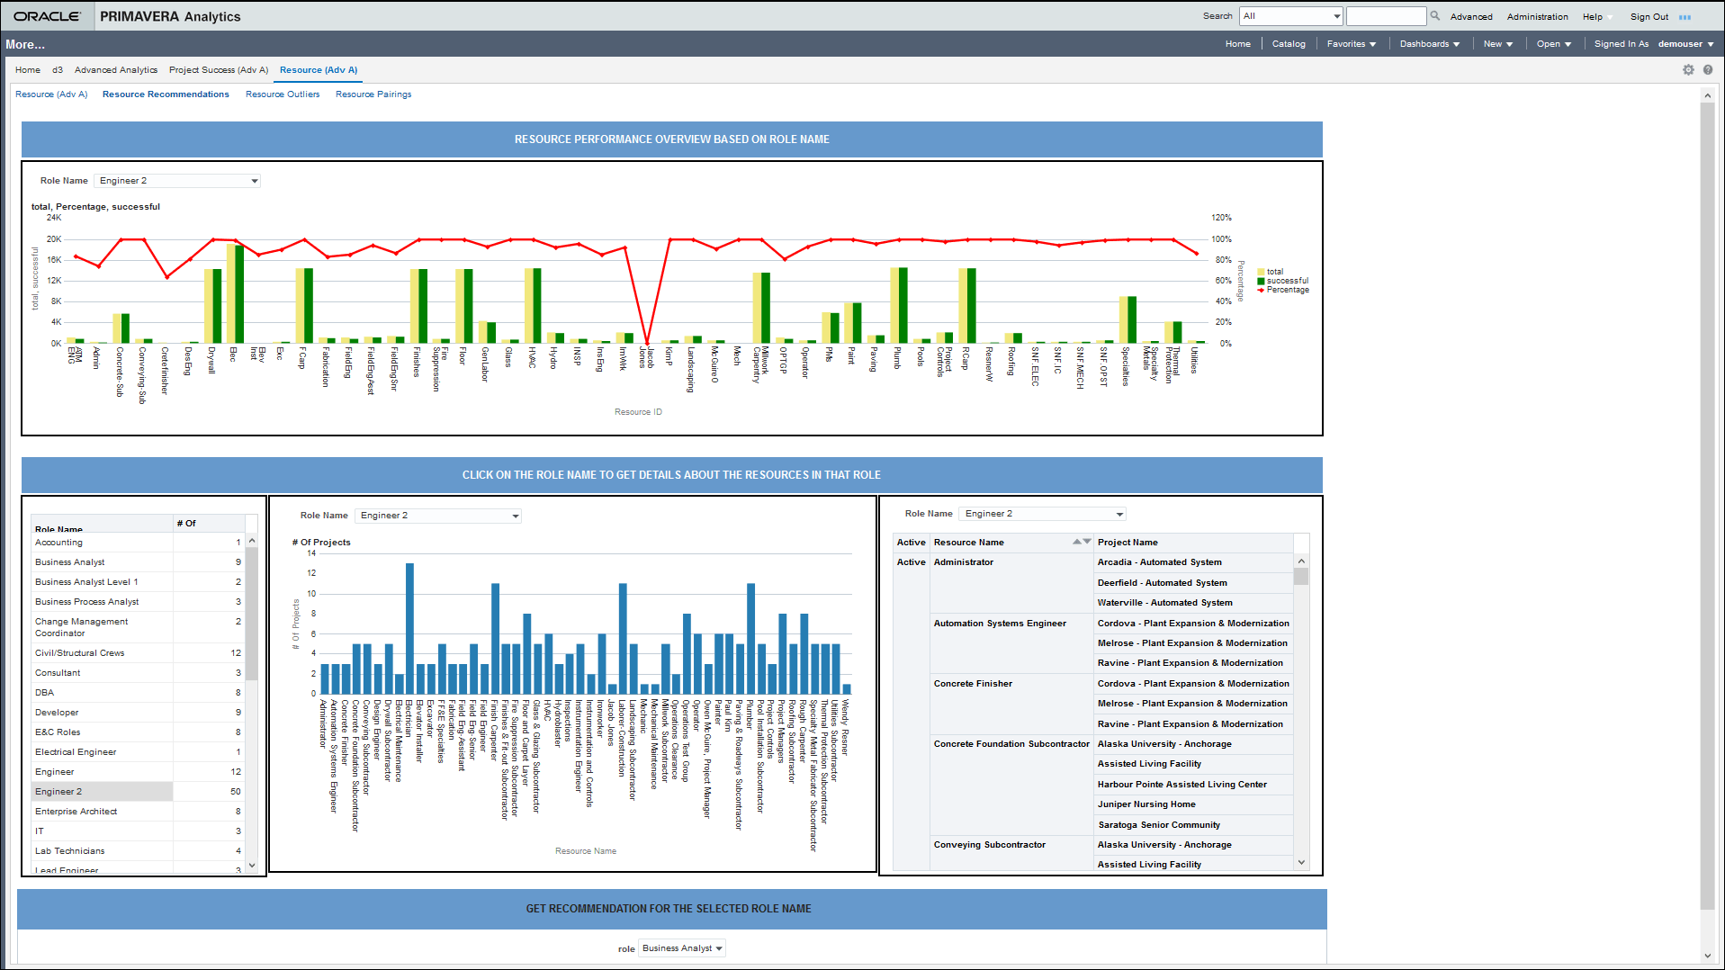Open the dashboard help question-mark icon
1725x970 pixels.
click(1708, 69)
